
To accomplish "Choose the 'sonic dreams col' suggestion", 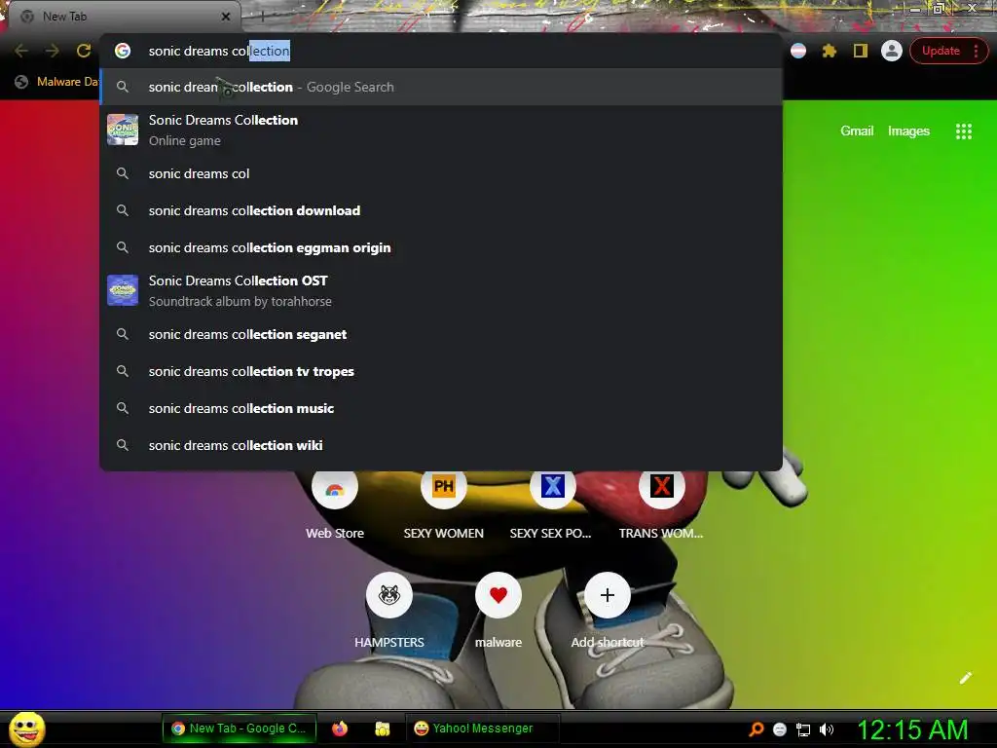I will click(441, 173).
